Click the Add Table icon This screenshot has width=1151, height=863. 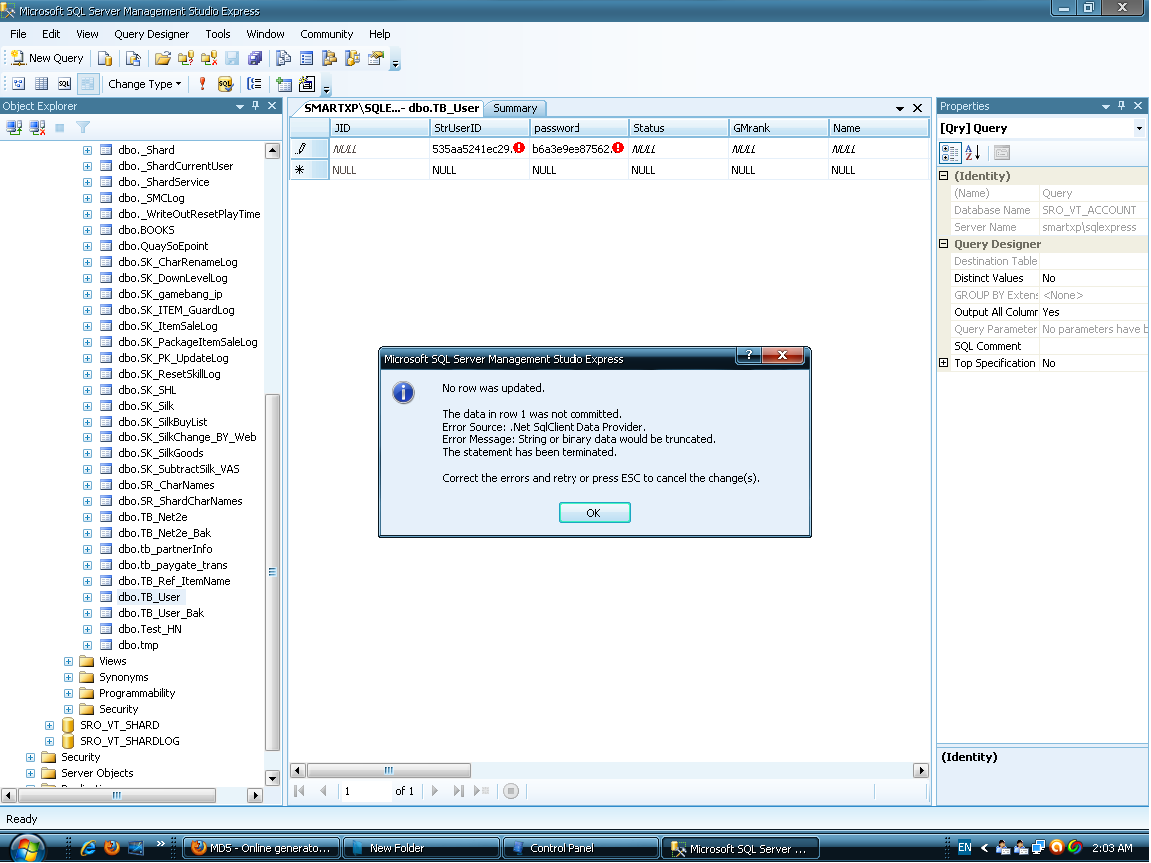pos(284,84)
